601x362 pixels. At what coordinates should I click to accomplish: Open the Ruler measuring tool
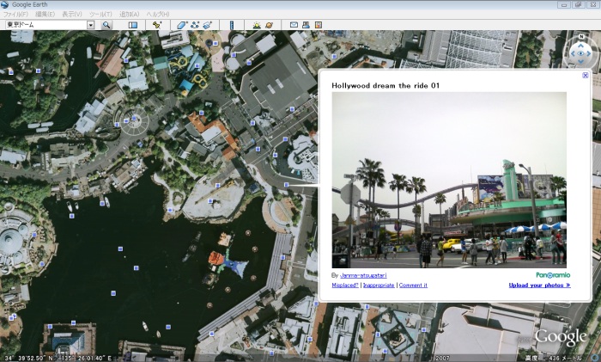point(232,25)
